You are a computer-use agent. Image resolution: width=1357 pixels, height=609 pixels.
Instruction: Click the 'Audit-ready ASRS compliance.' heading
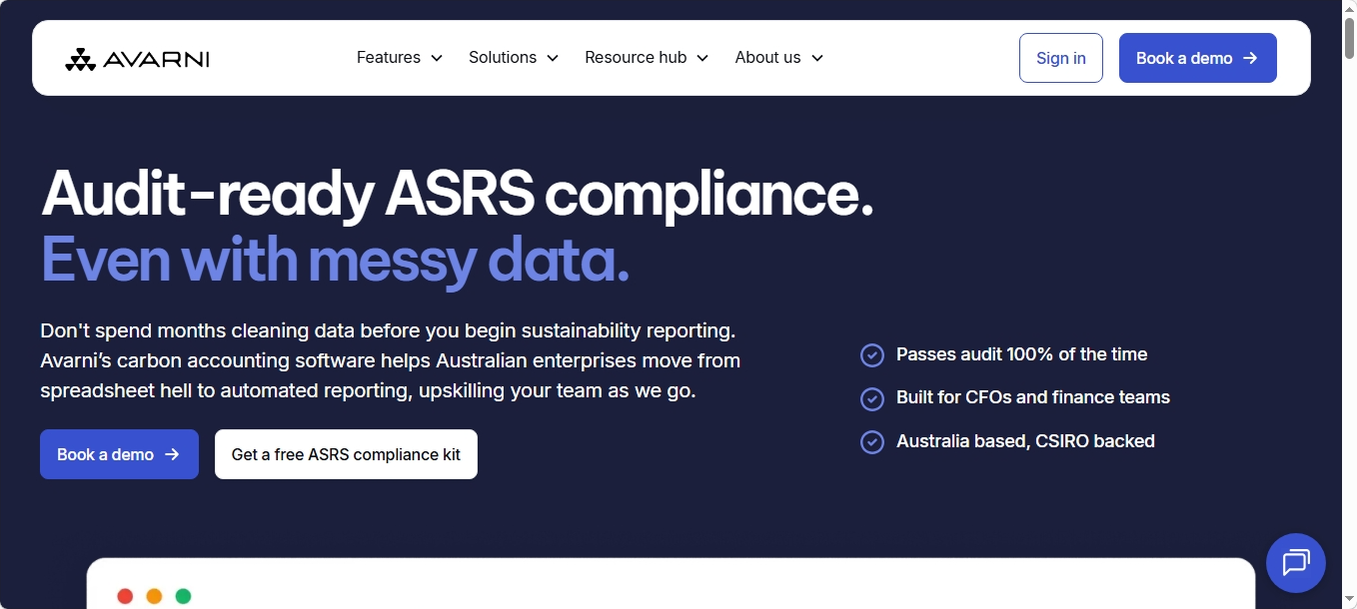458,193
